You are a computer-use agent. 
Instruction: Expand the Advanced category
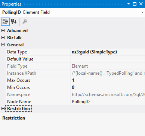tap(3, 31)
